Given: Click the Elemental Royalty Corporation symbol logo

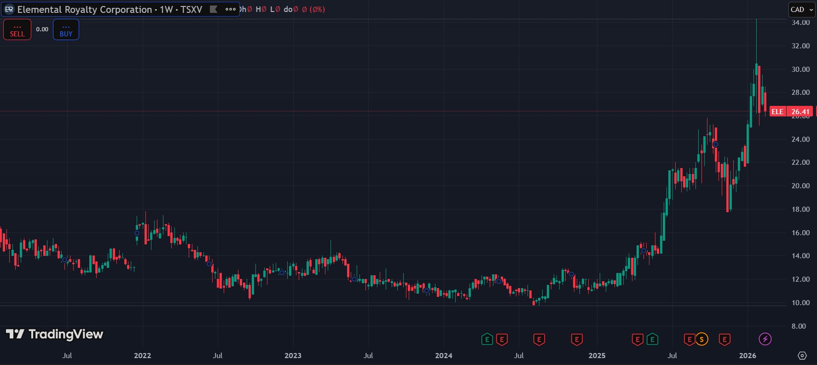Looking at the screenshot, I should coord(9,10).
